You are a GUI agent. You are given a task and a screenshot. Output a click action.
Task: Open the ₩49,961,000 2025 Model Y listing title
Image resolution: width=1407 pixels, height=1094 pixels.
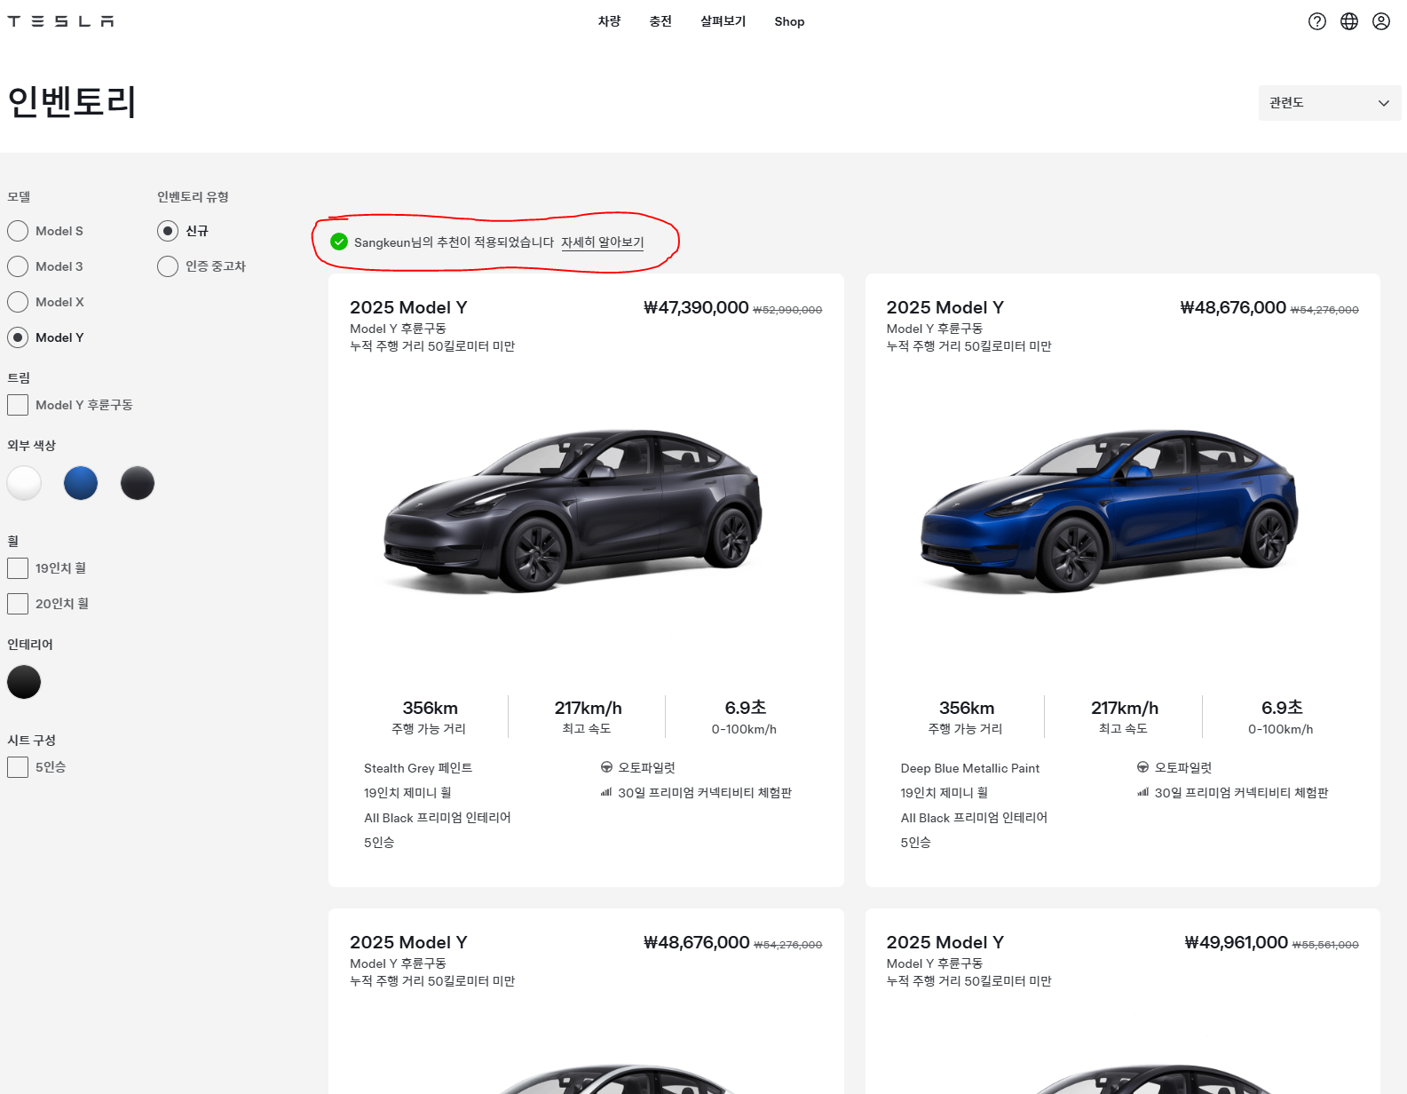[x=945, y=942]
